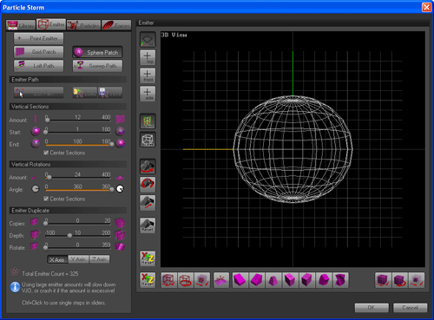Viewport: 434px width, 320px height.
Task: Switch to the 3D perspective view
Action: [x=148, y=40]
